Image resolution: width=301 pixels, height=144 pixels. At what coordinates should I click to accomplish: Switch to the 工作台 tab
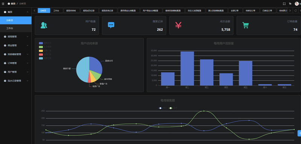[57, 10]
